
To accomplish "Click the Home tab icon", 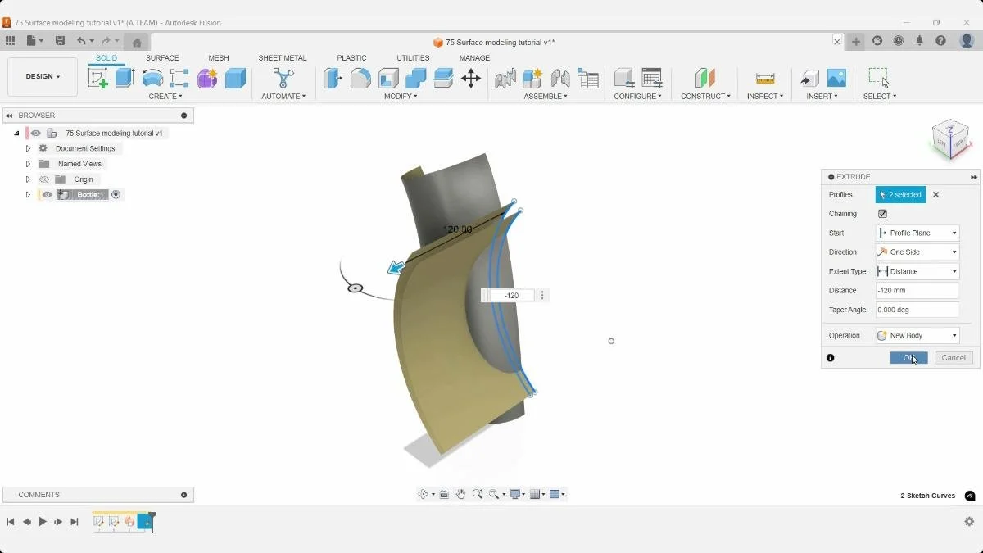I will coord(137,42).
